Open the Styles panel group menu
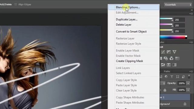Screen dimensions: 194x109 (191, 42)
